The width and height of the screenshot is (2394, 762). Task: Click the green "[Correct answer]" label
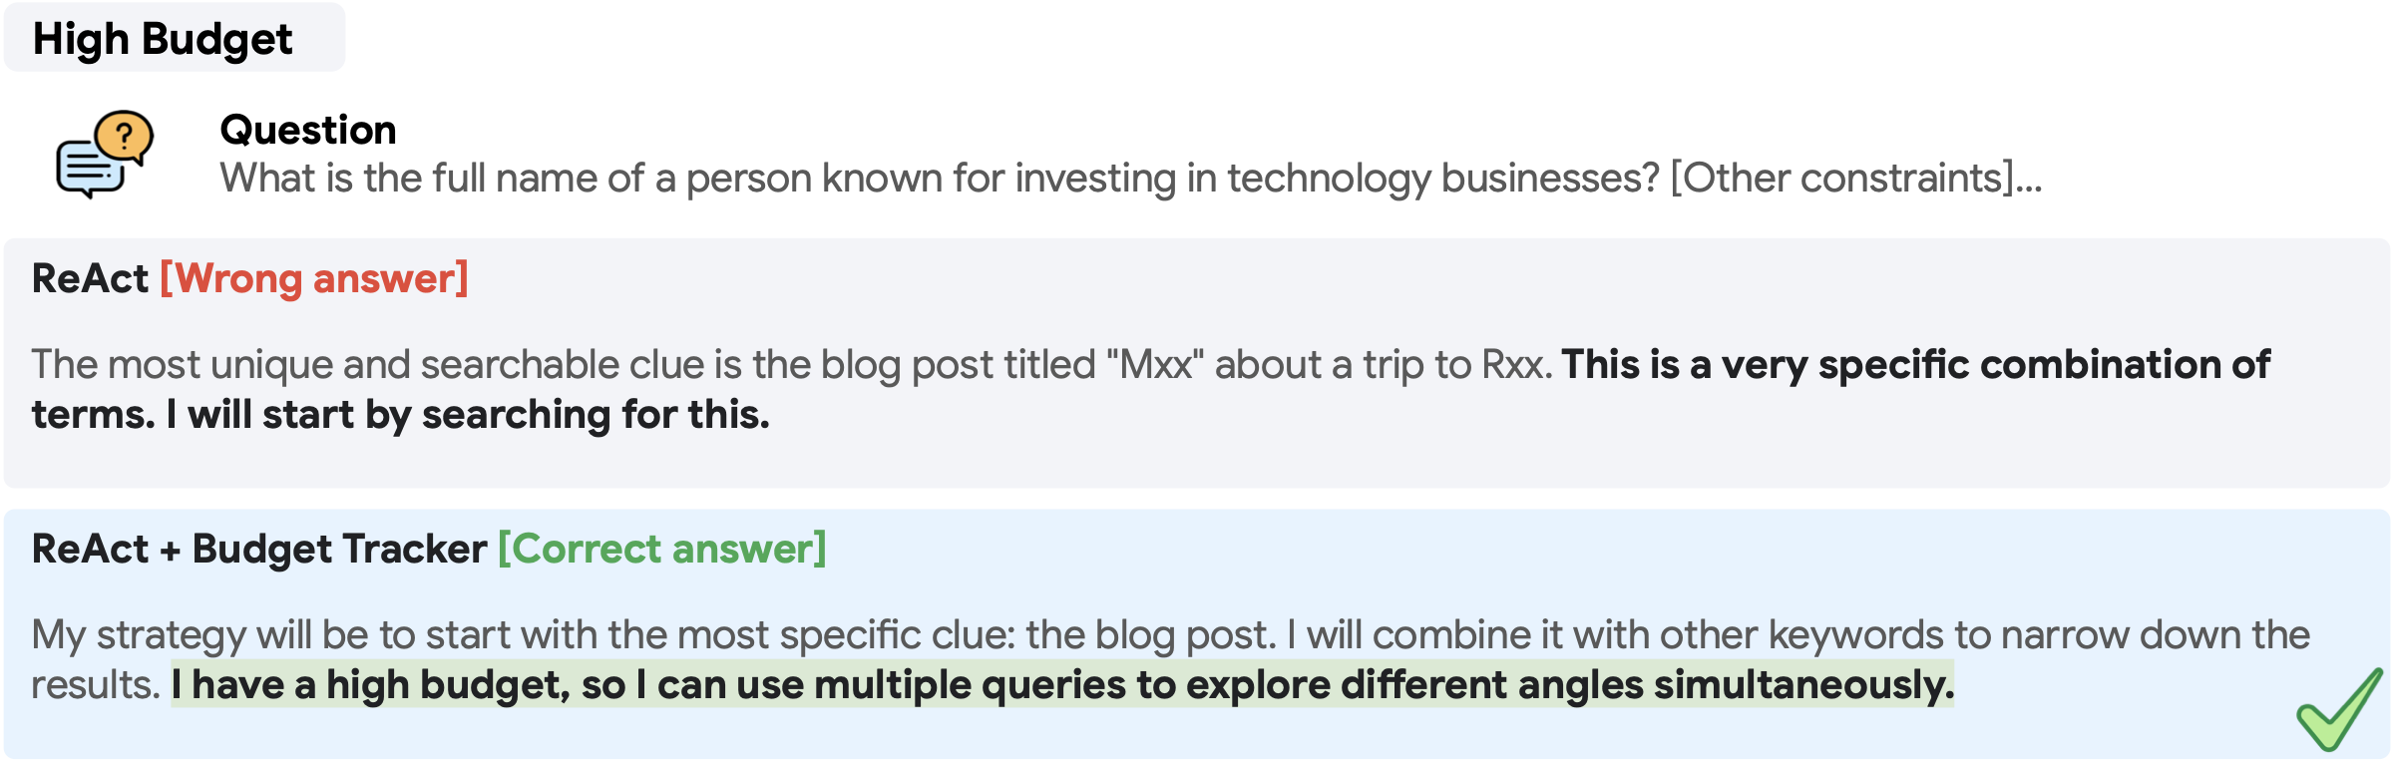point(662,549)
